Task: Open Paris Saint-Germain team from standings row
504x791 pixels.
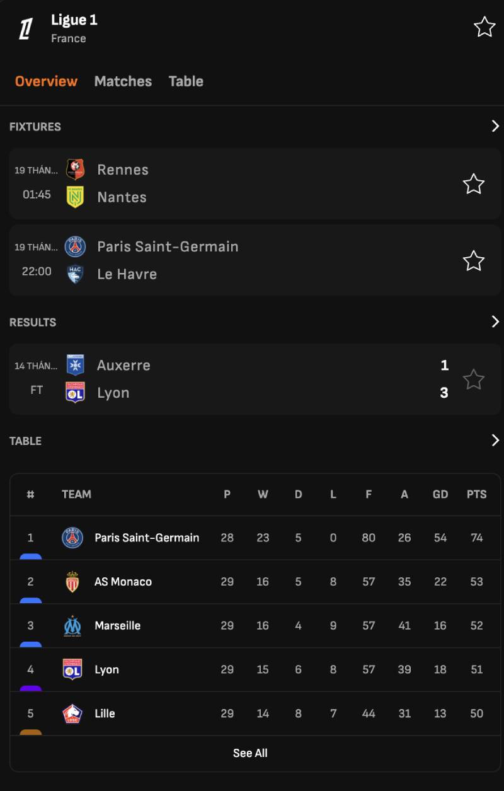Action: 255,538
